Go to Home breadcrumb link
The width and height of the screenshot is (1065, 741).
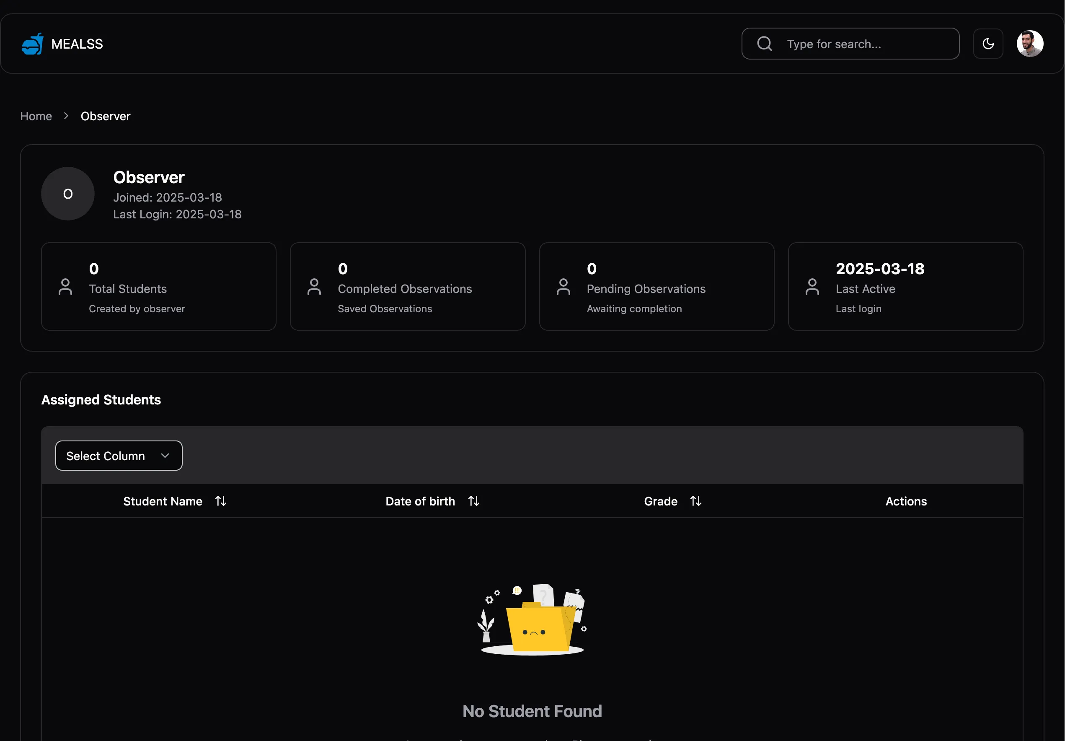(36, 116)
